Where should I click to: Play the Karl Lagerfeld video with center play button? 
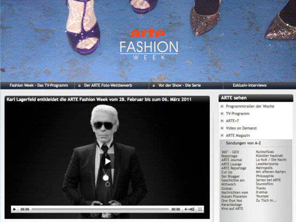click(x=107, y=161)
